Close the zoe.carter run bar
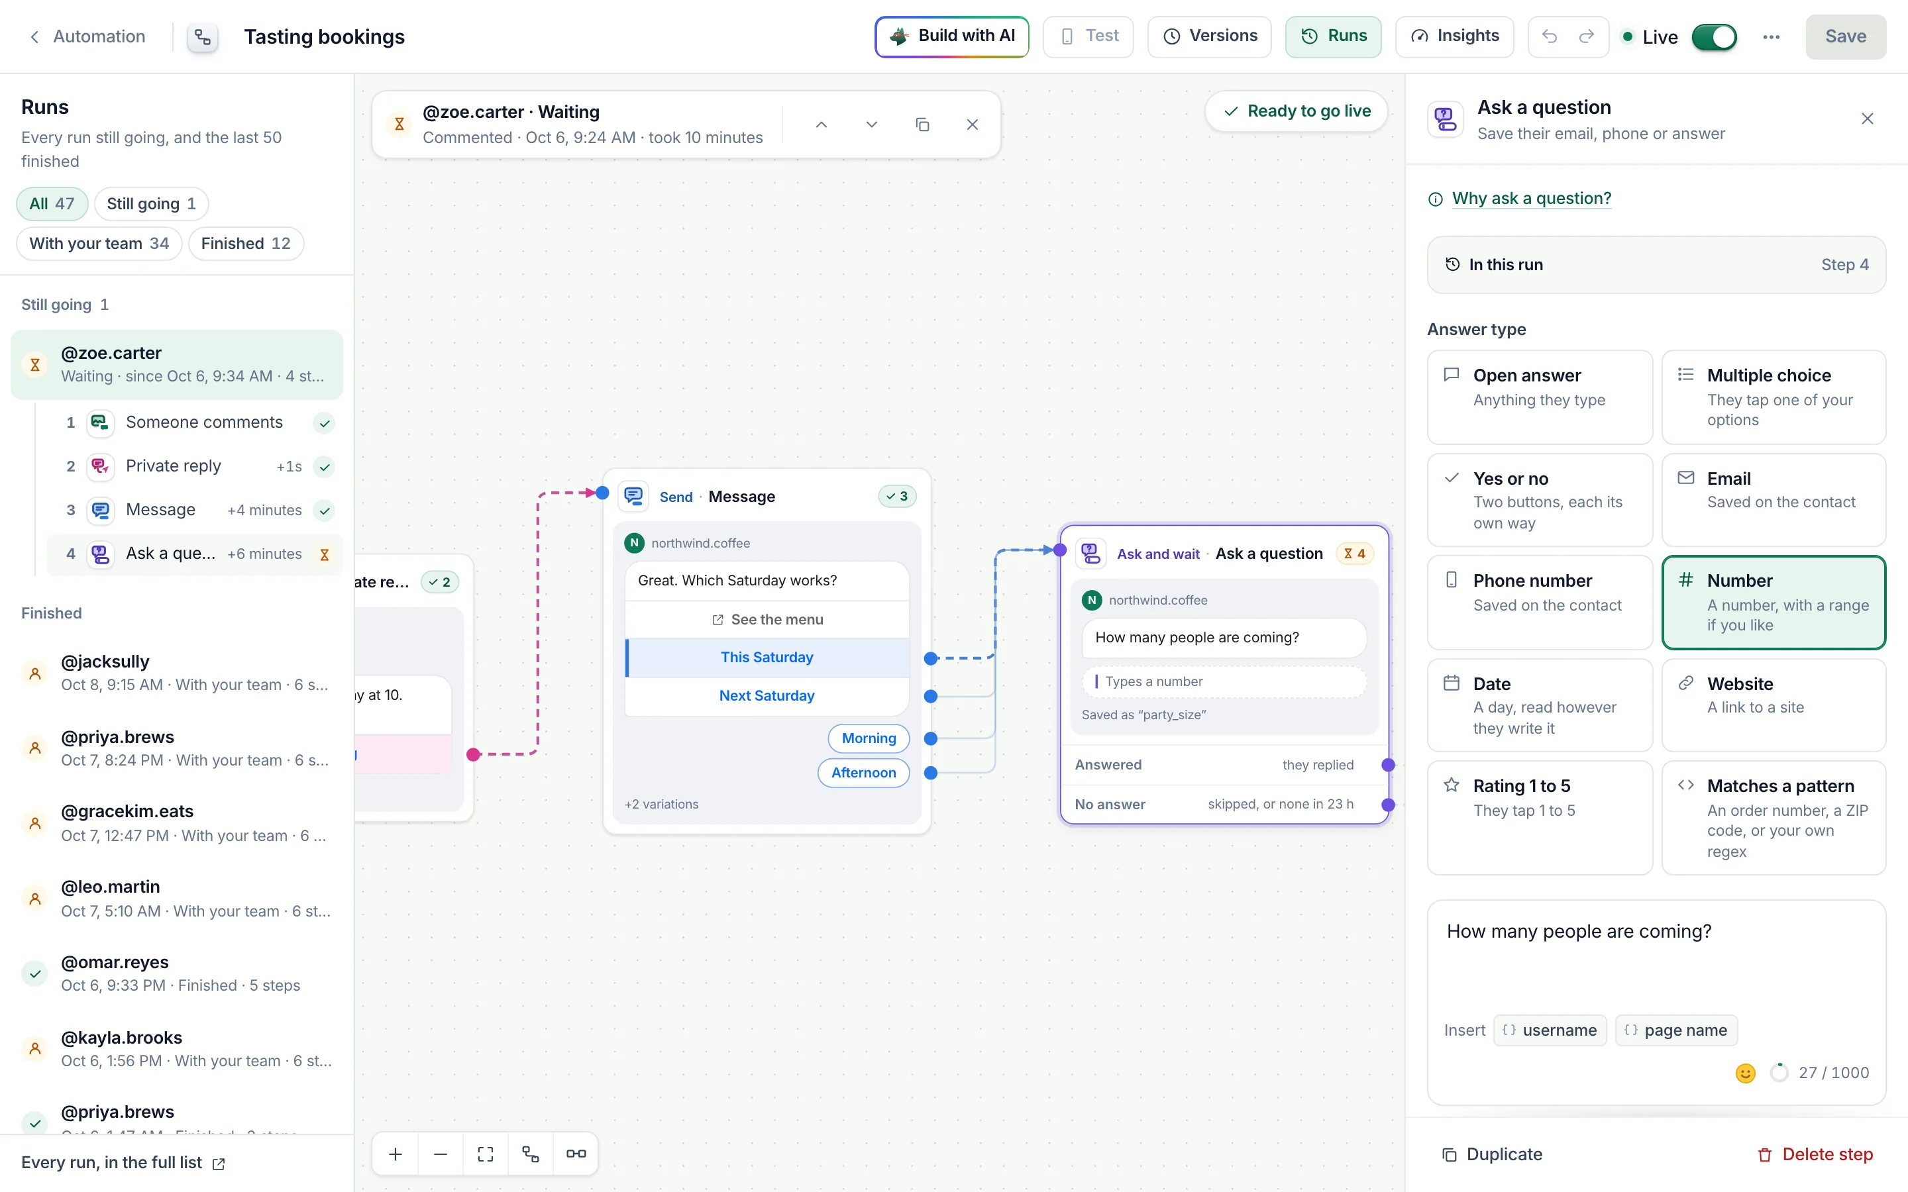Screen dimensions: 1908x1192 click(x=972, y=124)
